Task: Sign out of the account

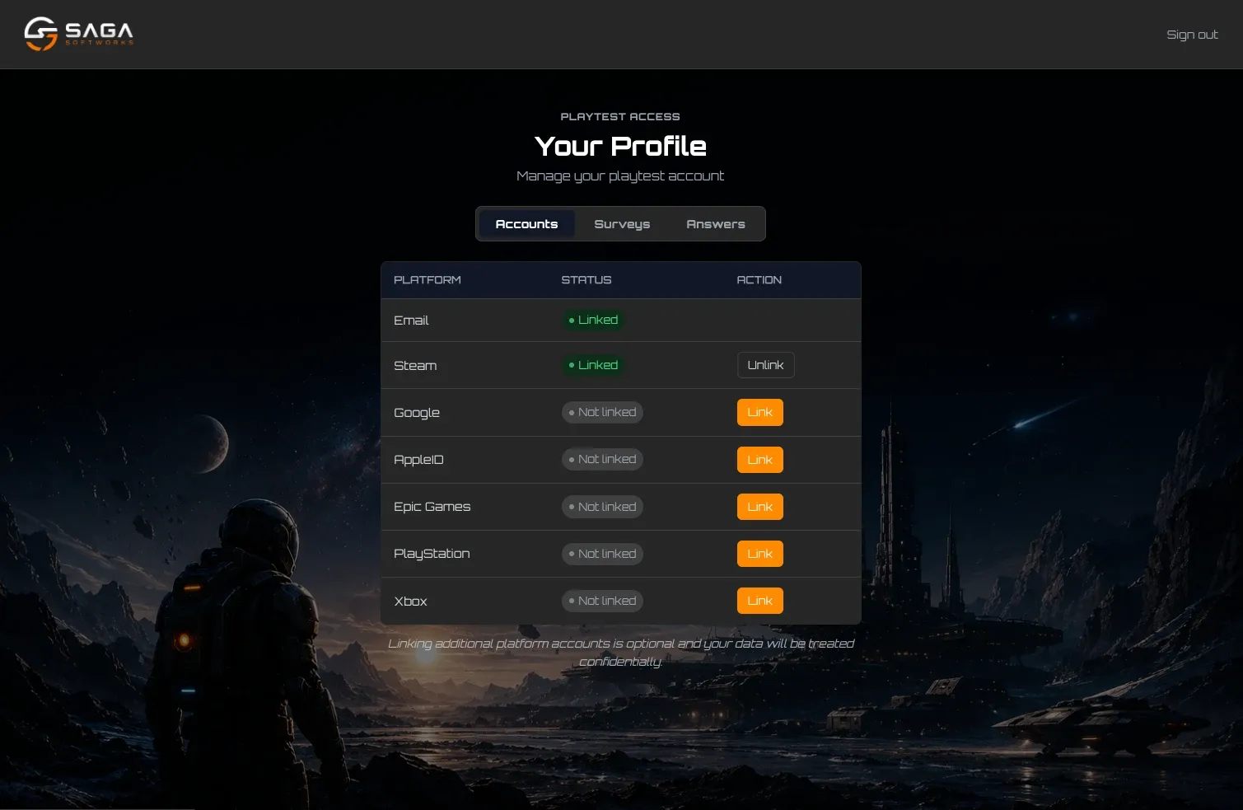Action: pos(1192,35)
